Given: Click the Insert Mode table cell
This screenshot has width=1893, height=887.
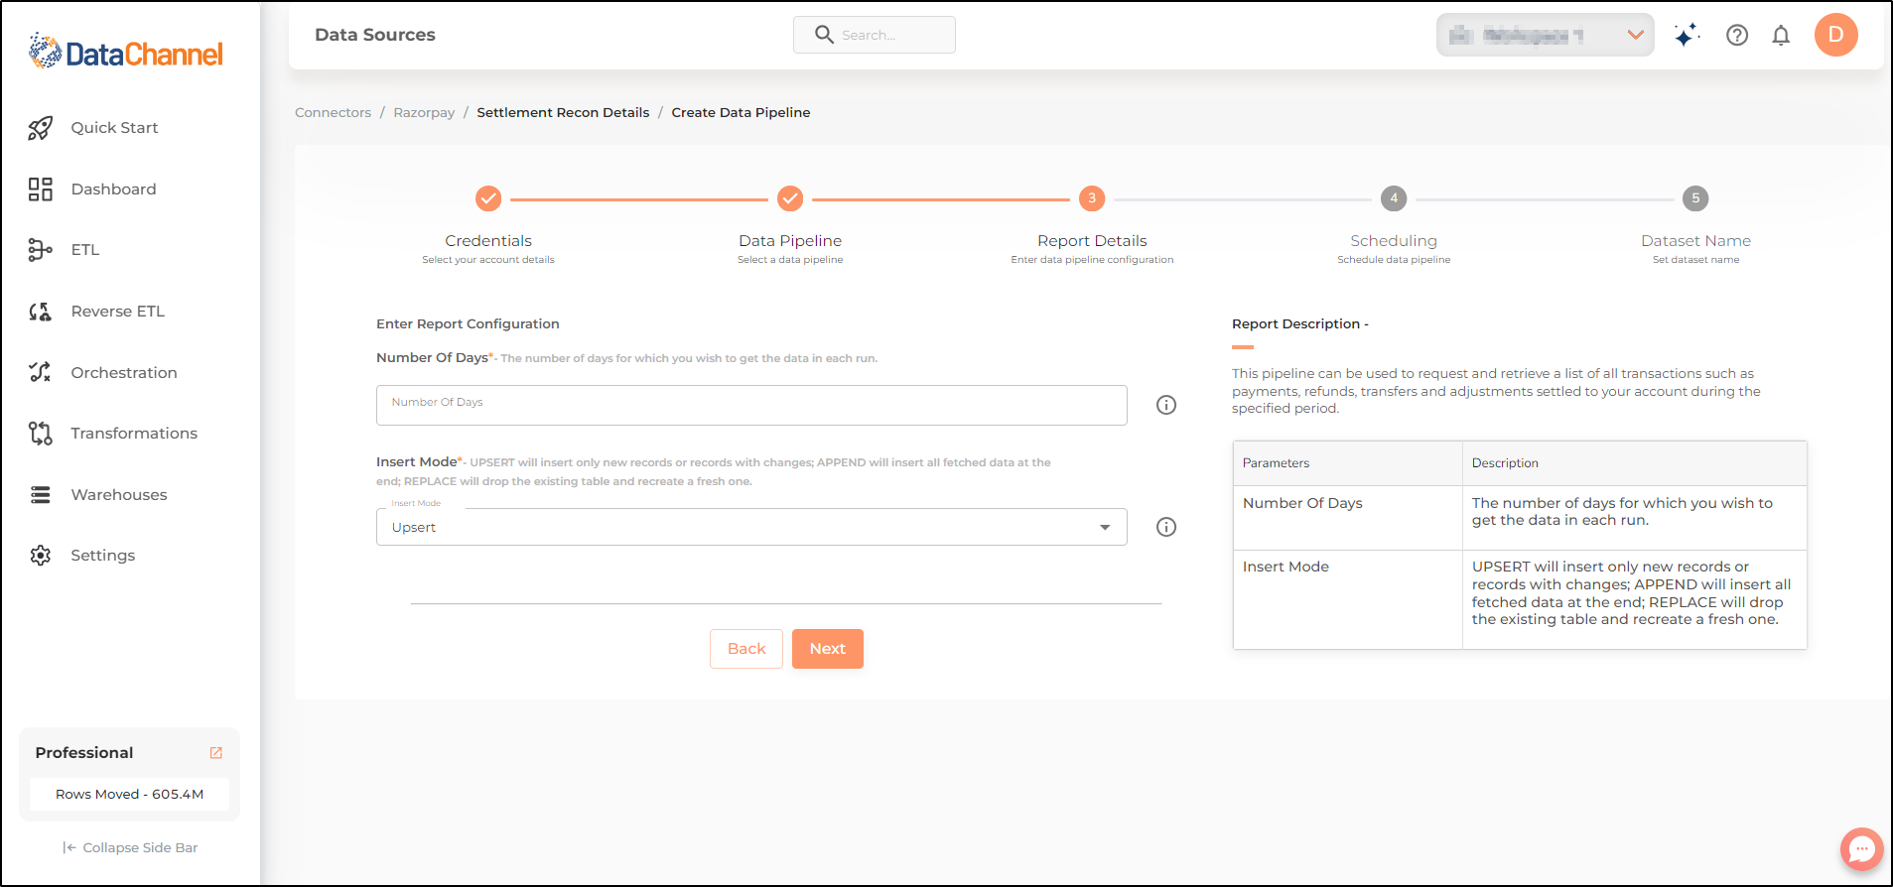Looking at the screenshot, I should 1347,599.
